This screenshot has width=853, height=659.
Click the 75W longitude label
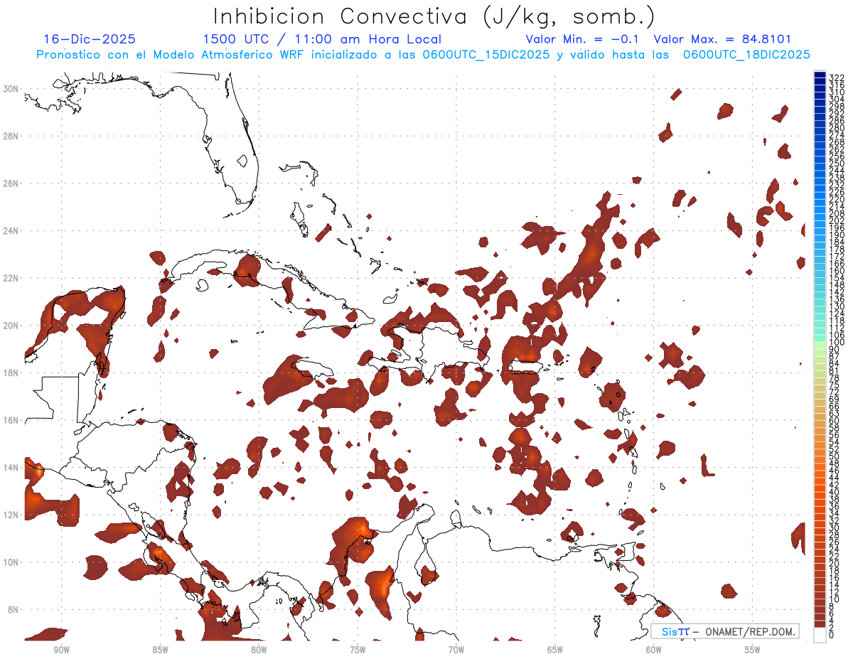coord(358,650)
